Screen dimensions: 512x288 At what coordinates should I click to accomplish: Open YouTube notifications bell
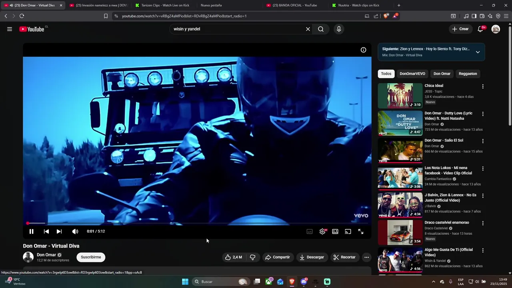pyautogui.click(x=481, y=29)
